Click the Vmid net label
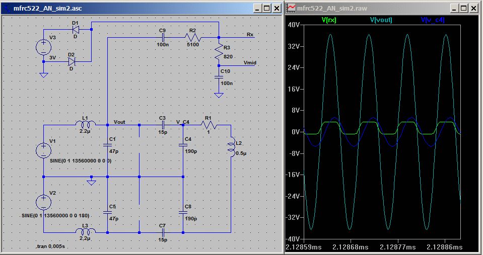 click(250, 63)
